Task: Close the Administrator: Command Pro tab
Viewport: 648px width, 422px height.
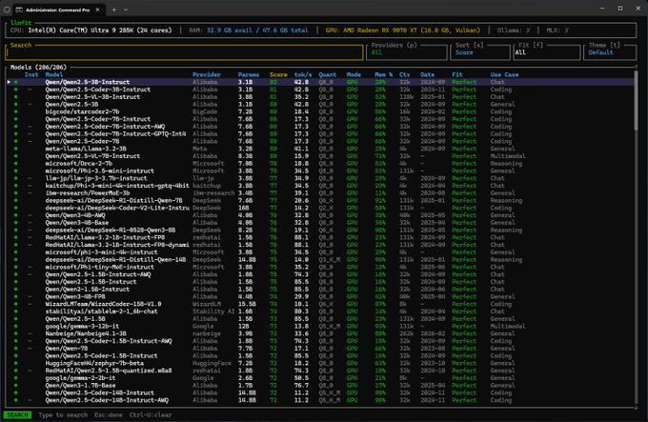Action: pos(97,10)
